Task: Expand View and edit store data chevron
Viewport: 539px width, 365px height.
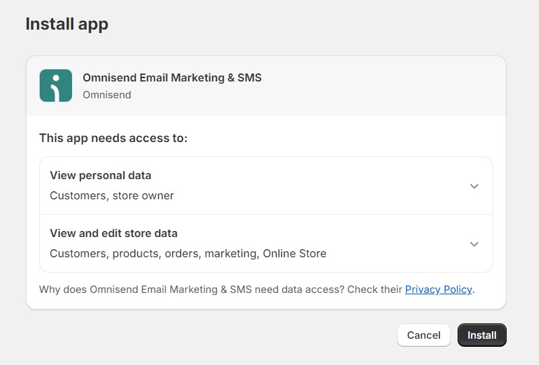Action: (x=474, y=244)
